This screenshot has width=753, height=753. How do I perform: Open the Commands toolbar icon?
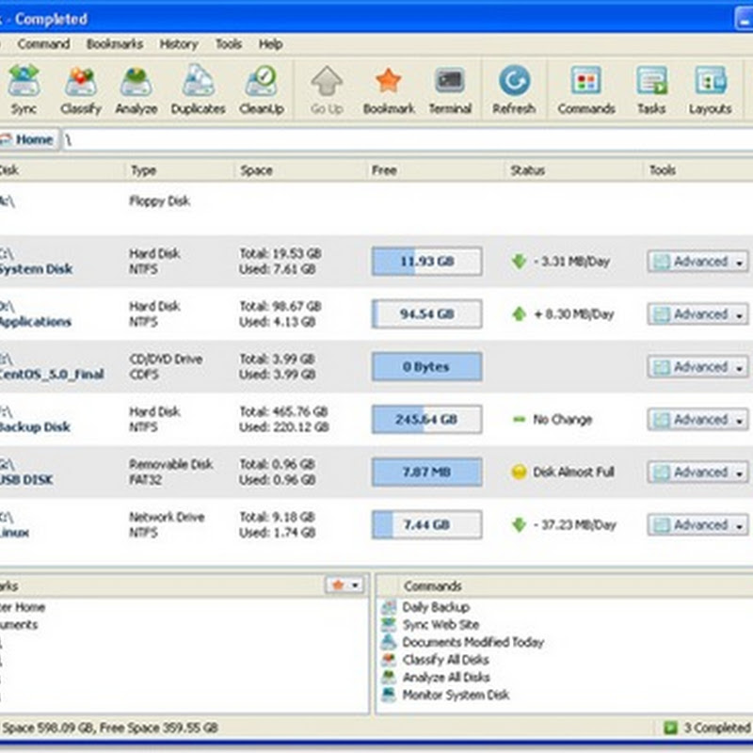(x=586, y=89)
